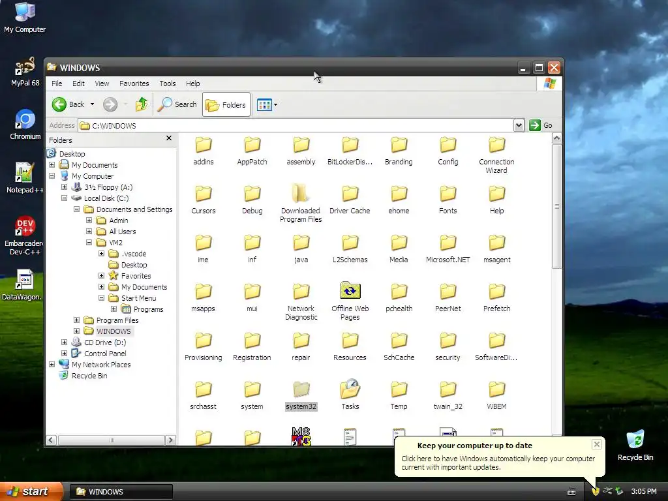Collapse the Local Disk (C:) node
This screenshot has width=668, height=501.
point(65,198)
